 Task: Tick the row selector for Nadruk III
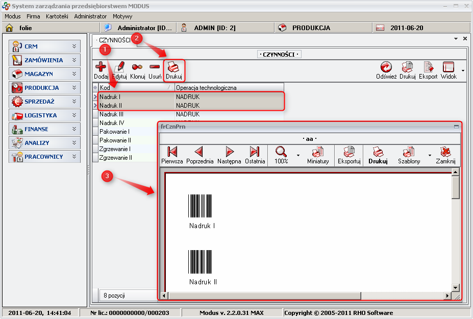click(95, 114)
